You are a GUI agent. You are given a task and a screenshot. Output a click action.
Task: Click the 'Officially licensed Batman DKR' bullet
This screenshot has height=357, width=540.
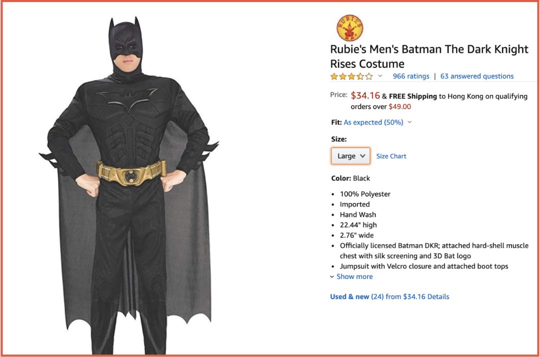click(x=434, y=245)
